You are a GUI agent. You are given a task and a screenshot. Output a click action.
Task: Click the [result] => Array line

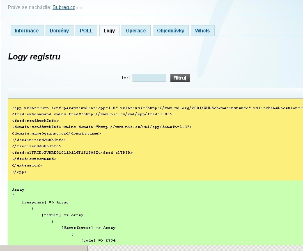pos(62,215)
